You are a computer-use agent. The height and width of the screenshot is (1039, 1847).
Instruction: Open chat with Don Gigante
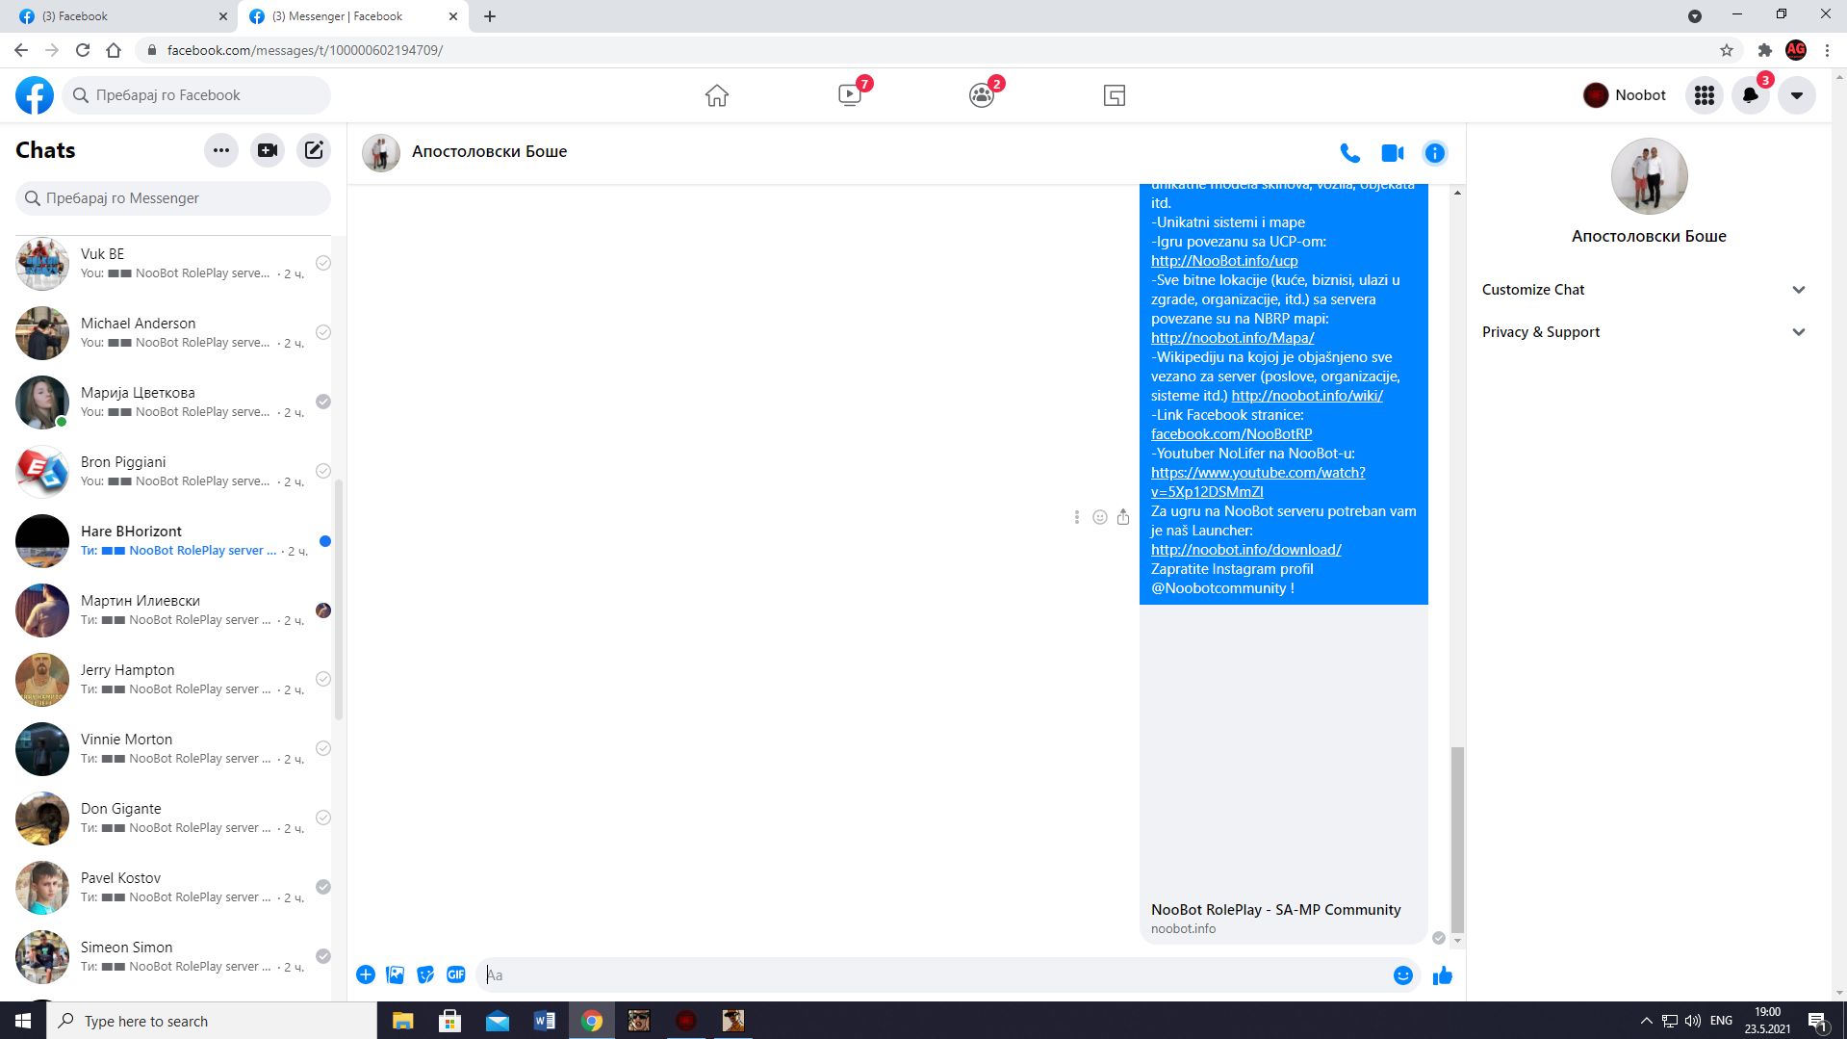click(173, 818)
